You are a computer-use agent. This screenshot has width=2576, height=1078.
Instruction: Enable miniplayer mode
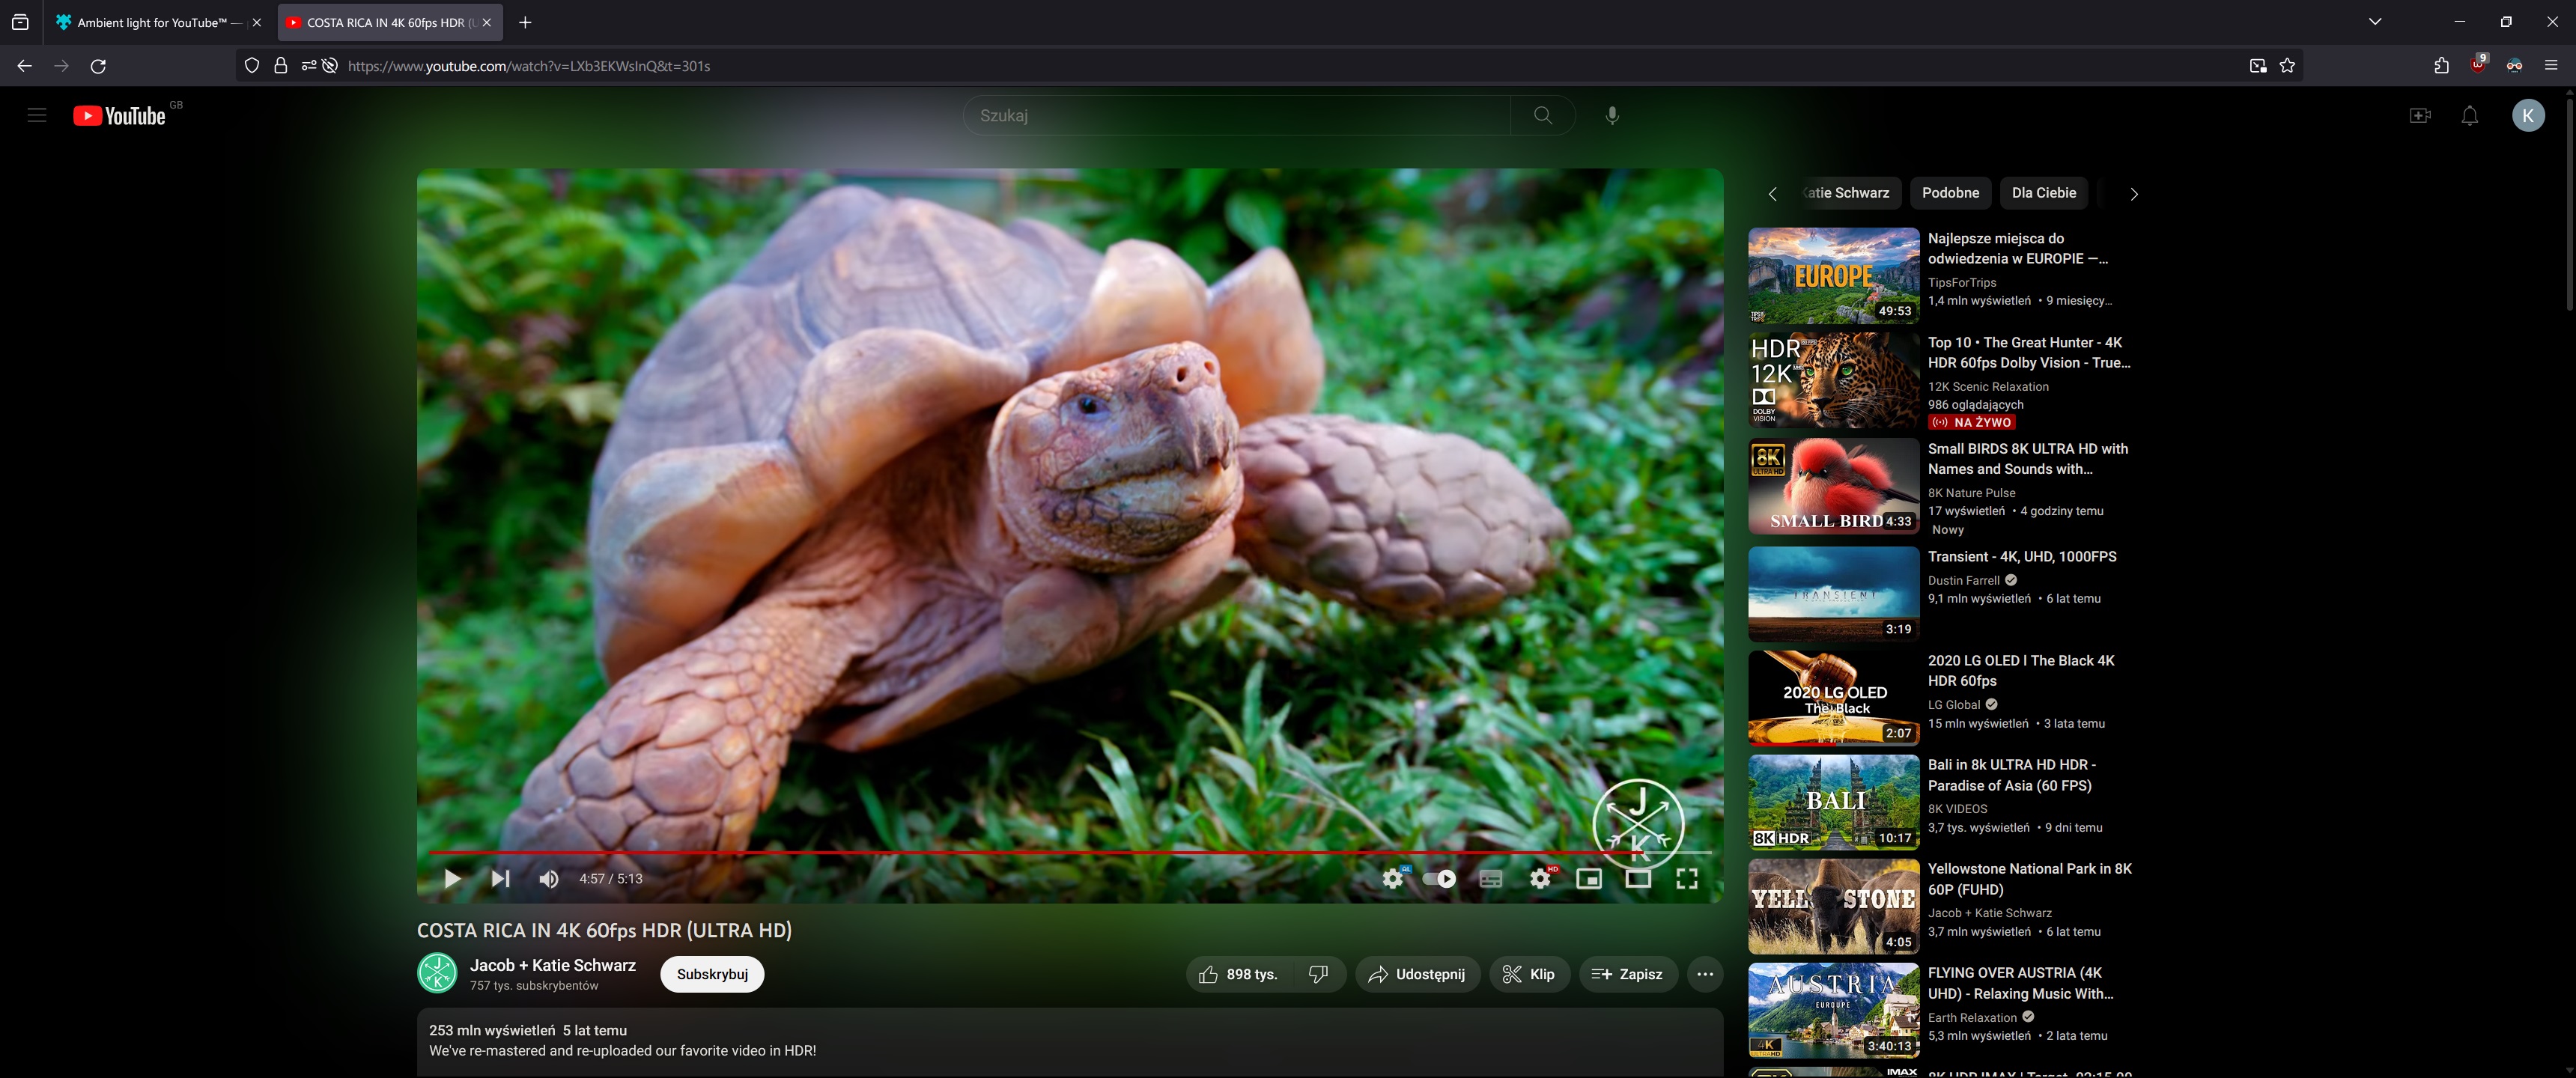(x=1589, y=879)
